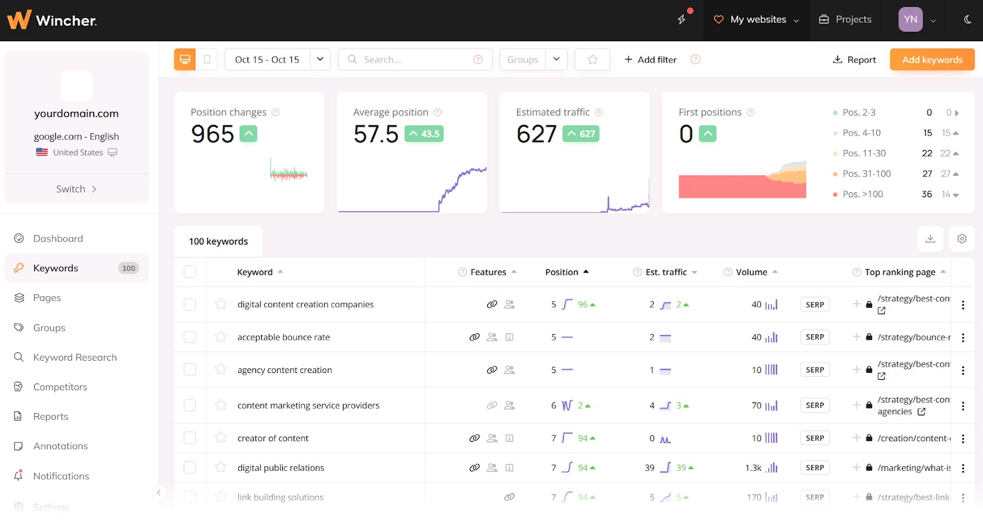Image resolution: width=983 pixels, height=523 pixels.
Task: Expand the My websites menu
Action: coord(756,20)
